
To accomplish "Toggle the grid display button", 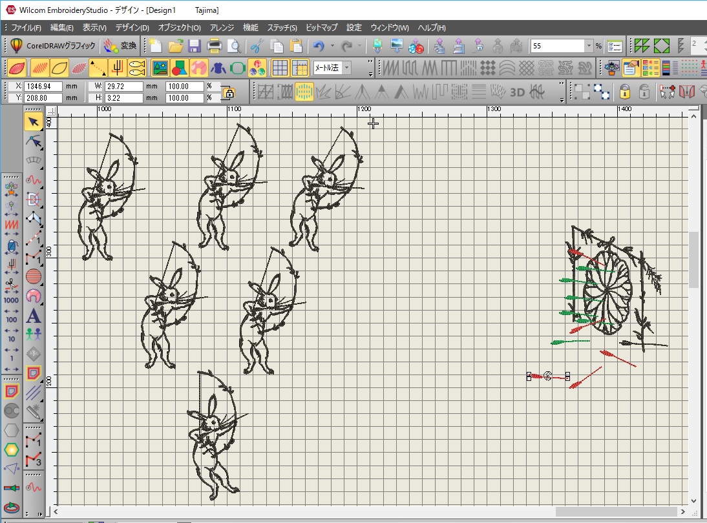I will pos(280,68).
